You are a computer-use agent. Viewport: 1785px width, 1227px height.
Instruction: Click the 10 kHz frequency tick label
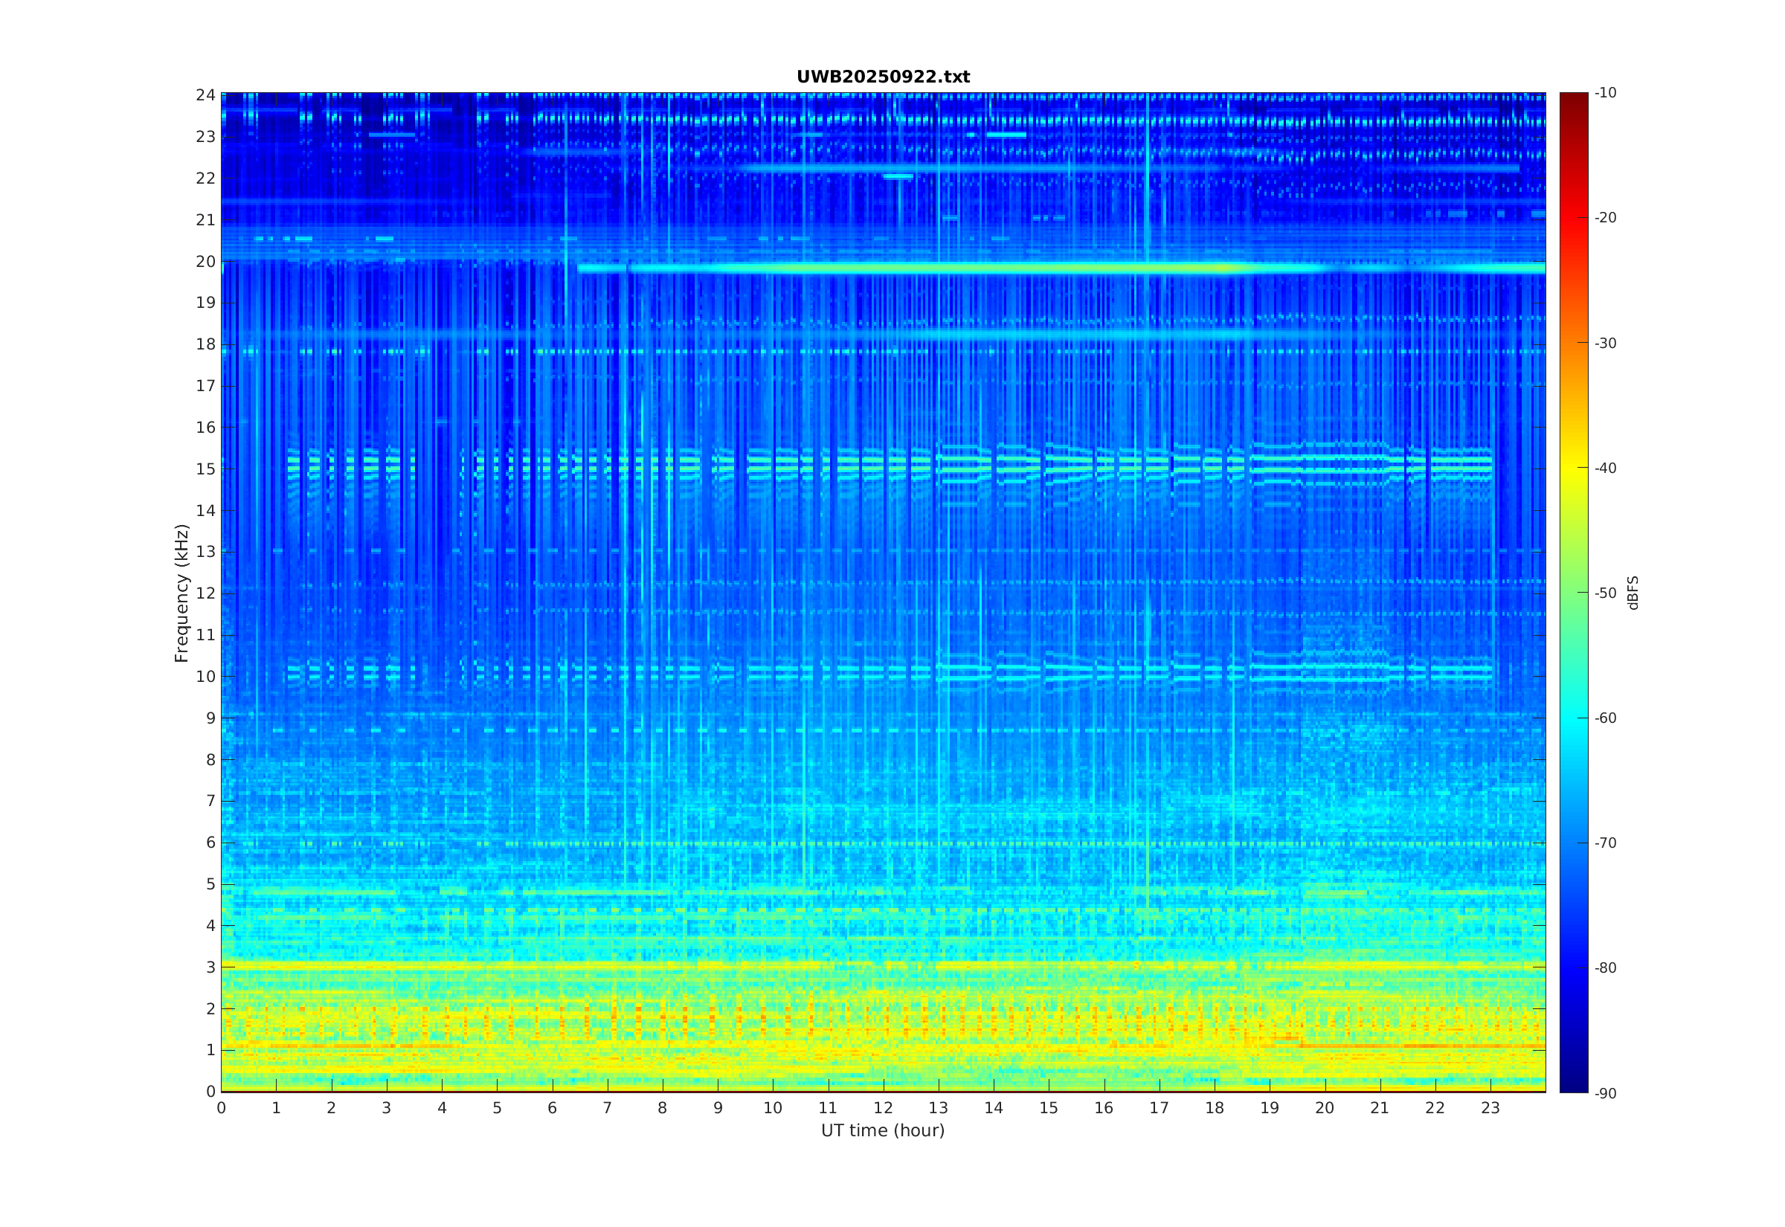pyautogui.click(x=205, y=677)
